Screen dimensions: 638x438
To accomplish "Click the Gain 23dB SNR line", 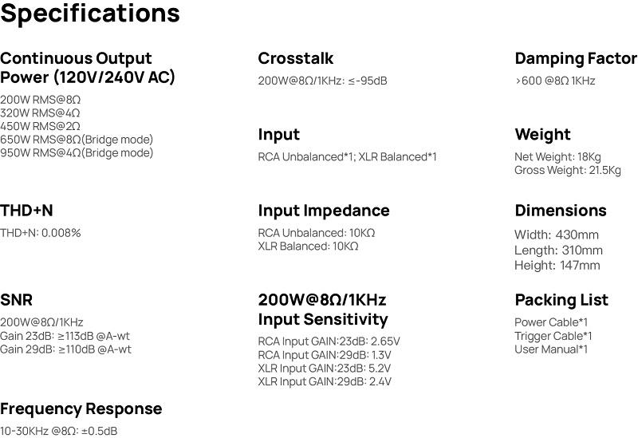I will tap(65, 335).
